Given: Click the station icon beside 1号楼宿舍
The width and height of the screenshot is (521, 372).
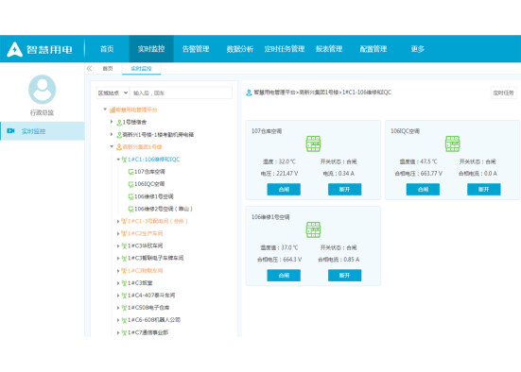Looking at the screenshot, I should pos(119,123).
